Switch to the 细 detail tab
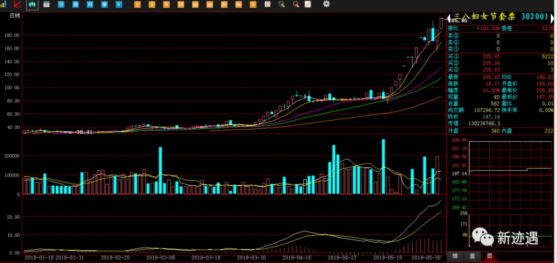 (454, 256)
